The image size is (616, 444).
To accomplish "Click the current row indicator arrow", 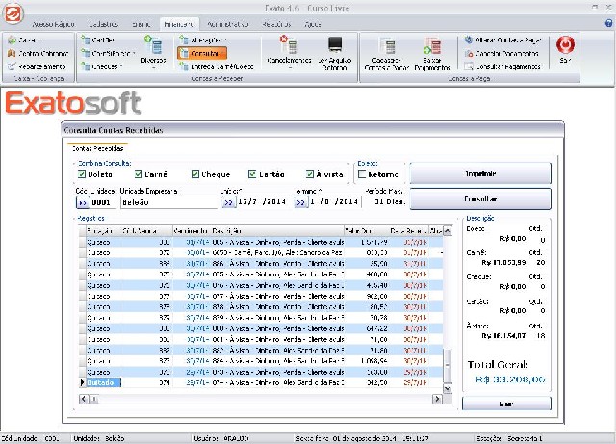I will pyautogui.click(x=82, y=382).
